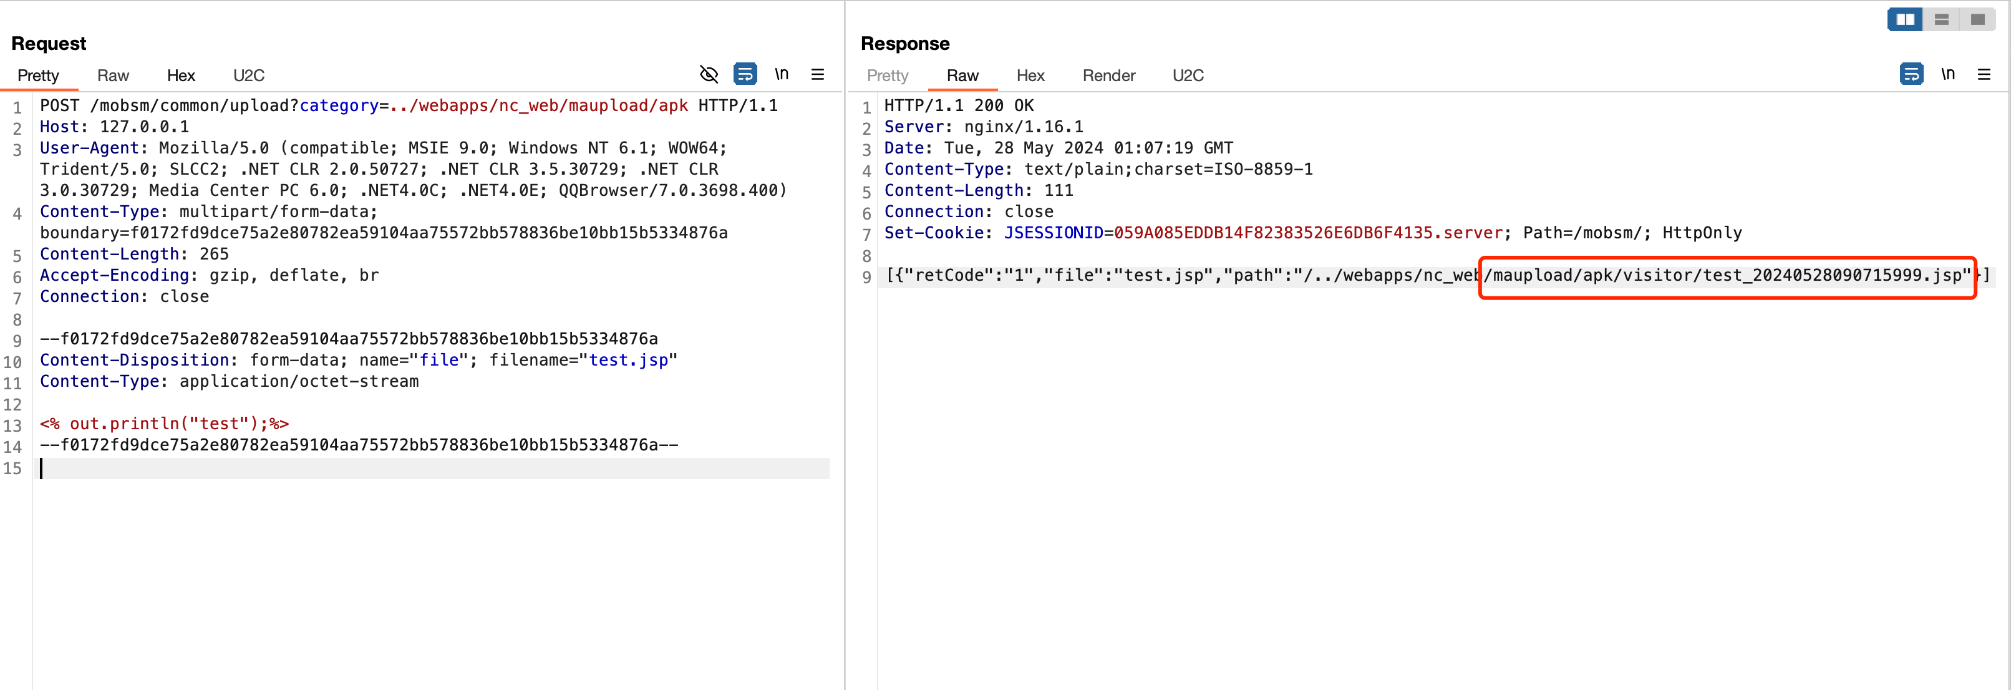Screen dimensions: 2011x690
Task: Click the Host: 127.0.0.1 header
Action: pos(115,127)
